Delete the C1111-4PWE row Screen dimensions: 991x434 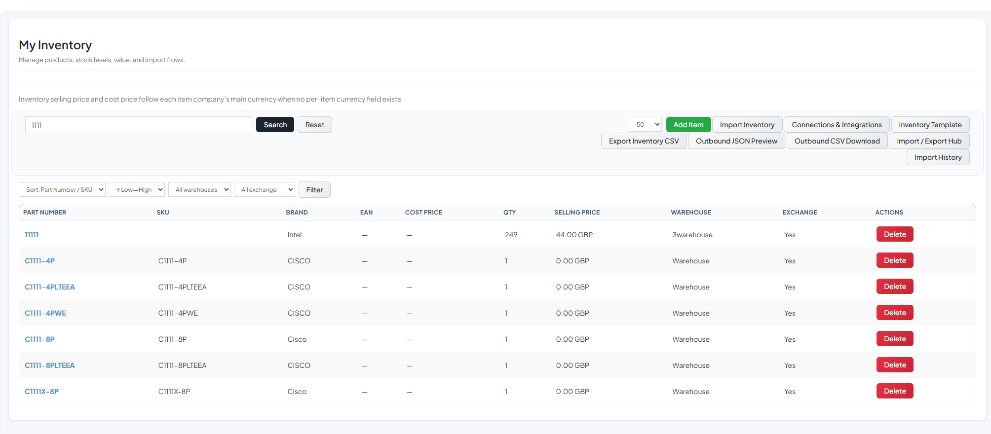pyautogui.click(x=895, y=313)
